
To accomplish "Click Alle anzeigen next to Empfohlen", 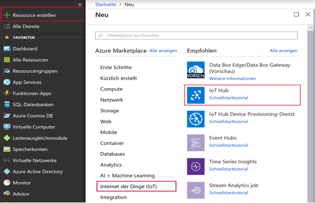I will click(284, 50).
